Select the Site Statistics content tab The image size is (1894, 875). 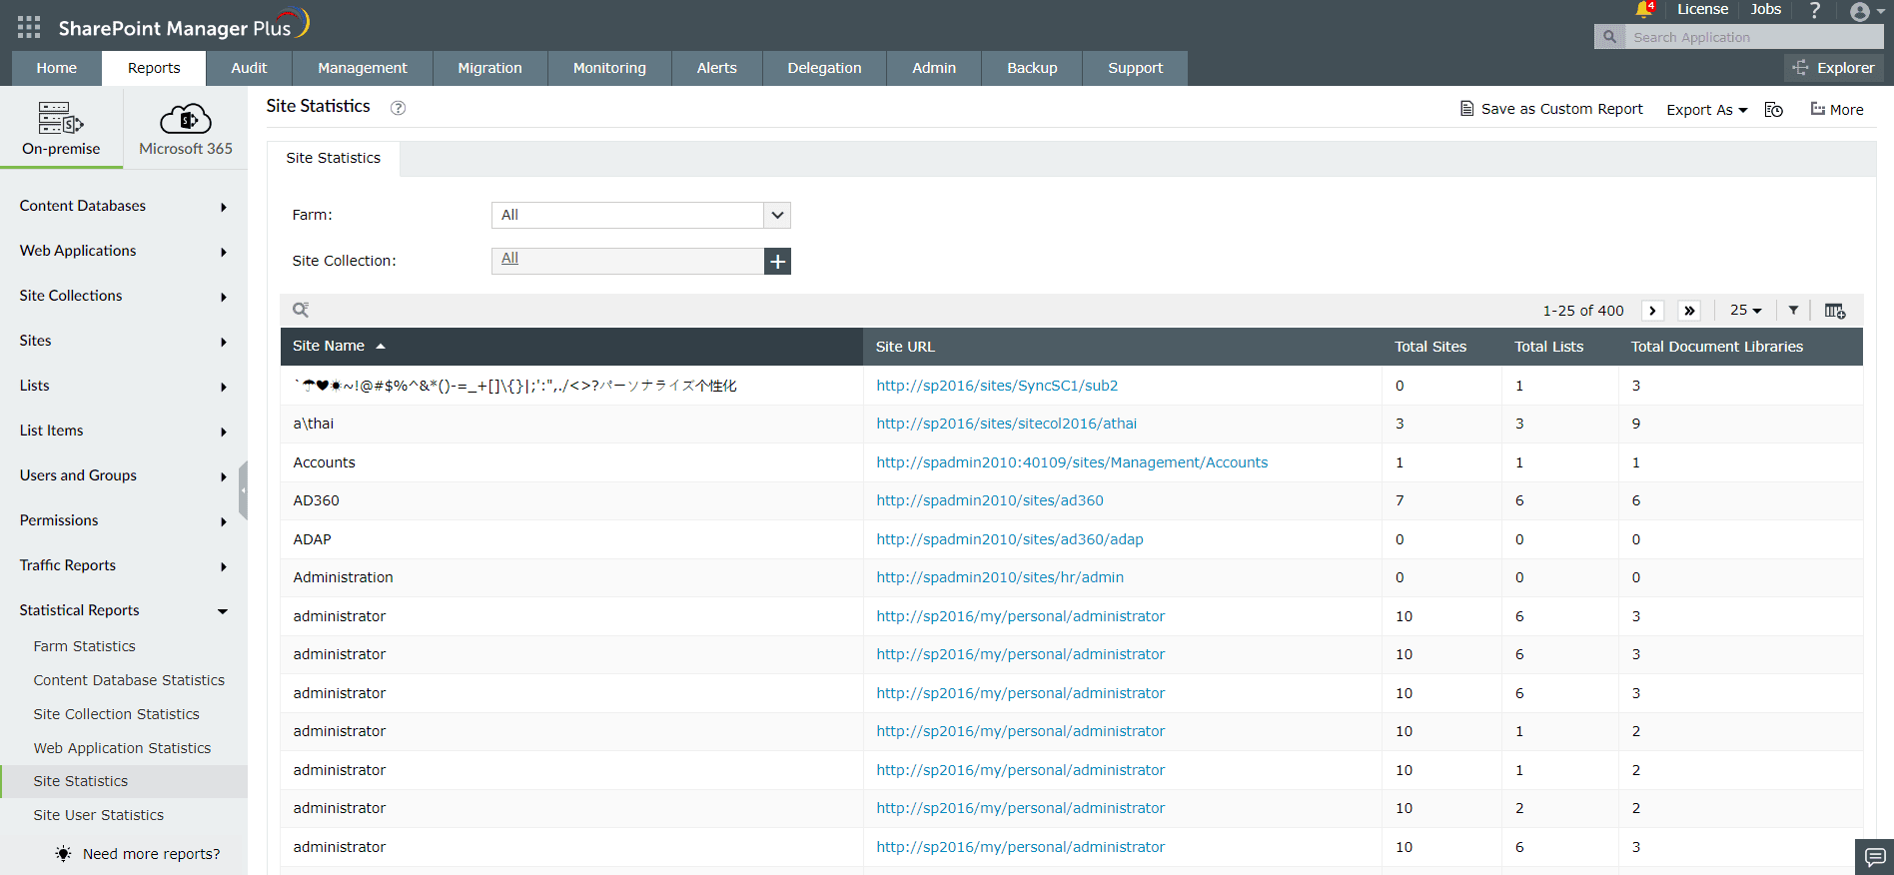[x=334, y=158]
